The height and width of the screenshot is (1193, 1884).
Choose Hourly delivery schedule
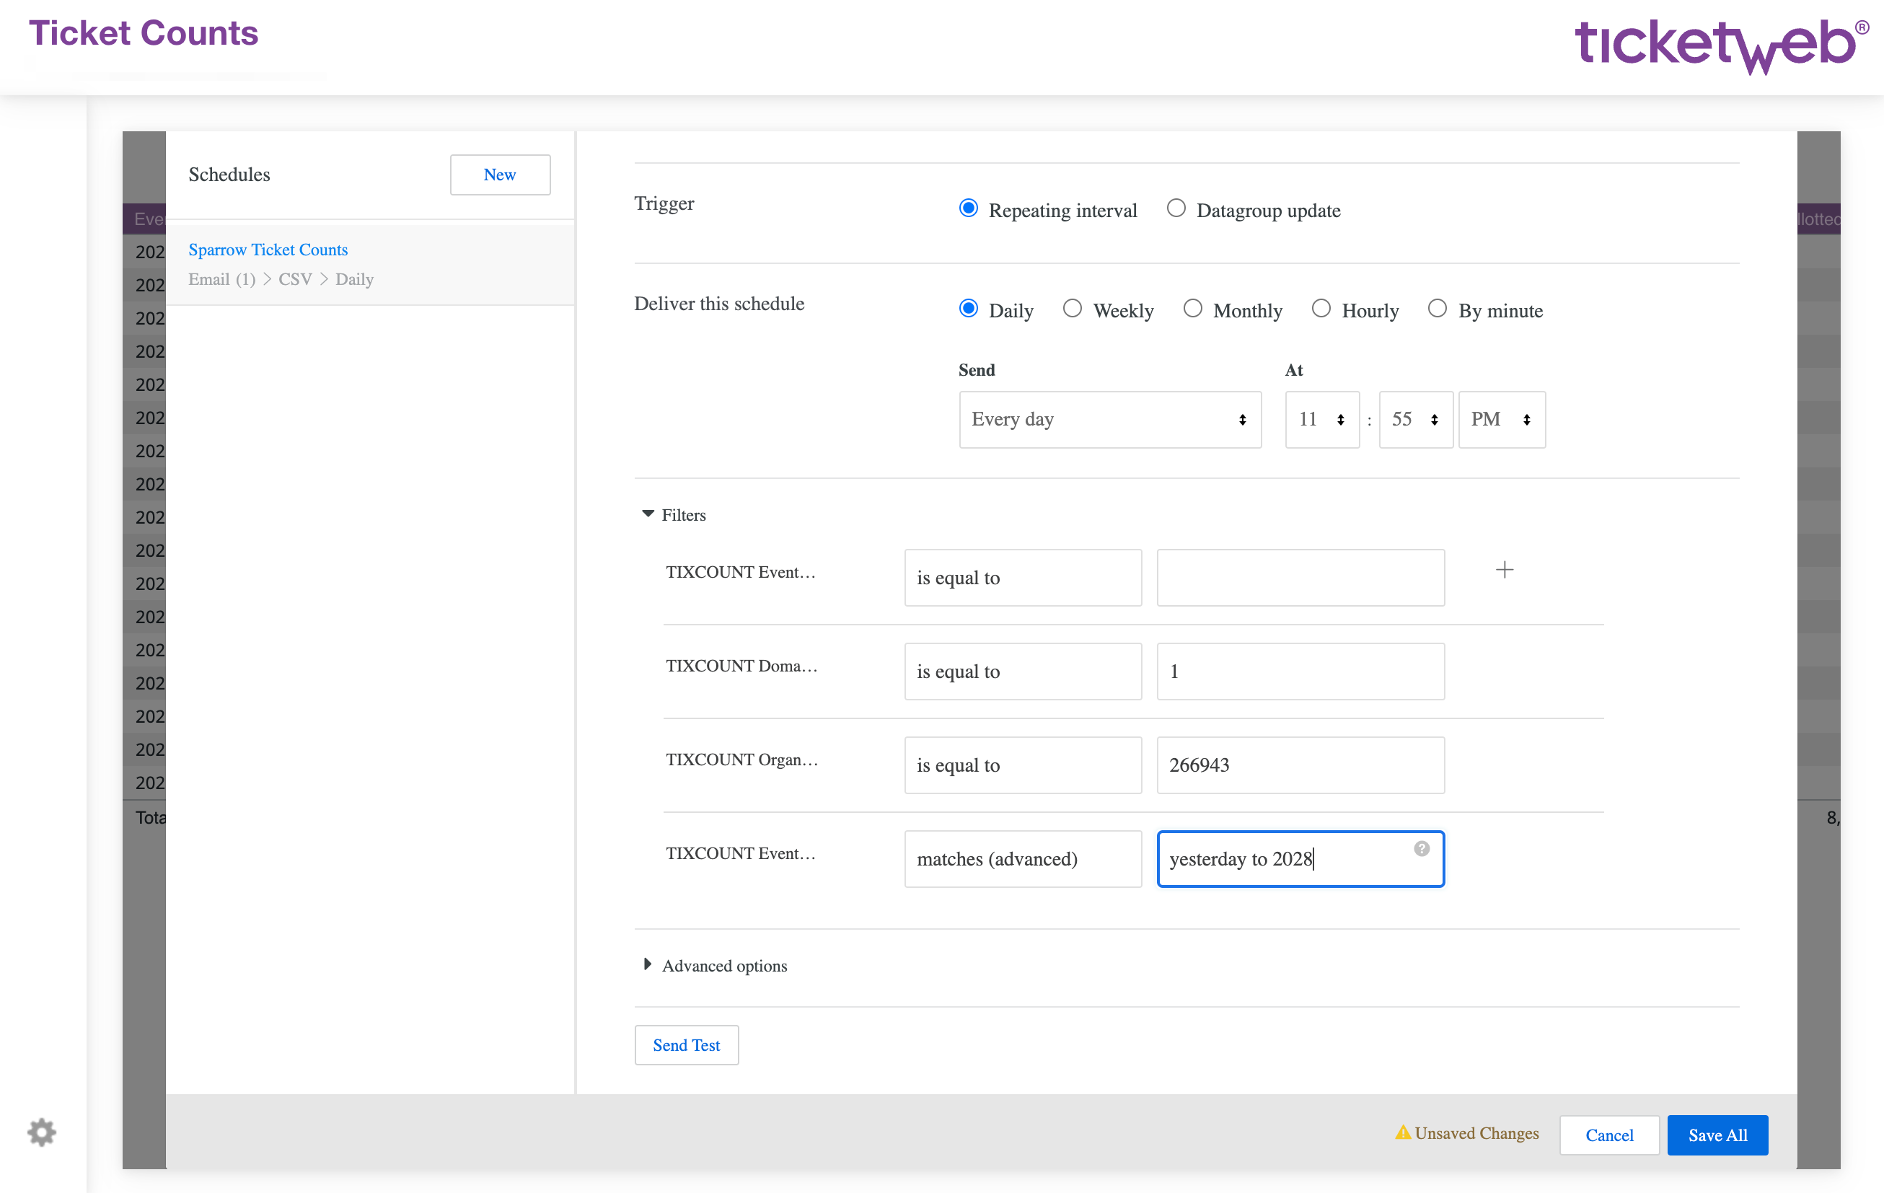pyautogui.click(x=1321, y=308)
